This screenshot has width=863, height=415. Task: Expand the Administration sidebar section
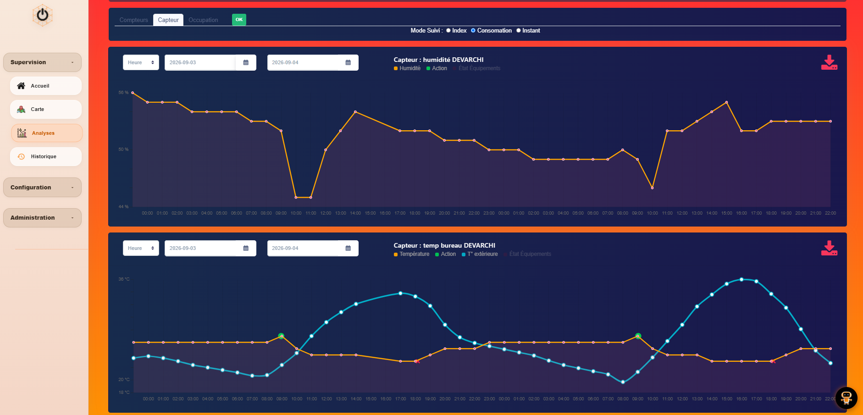[x=42, y=218]
